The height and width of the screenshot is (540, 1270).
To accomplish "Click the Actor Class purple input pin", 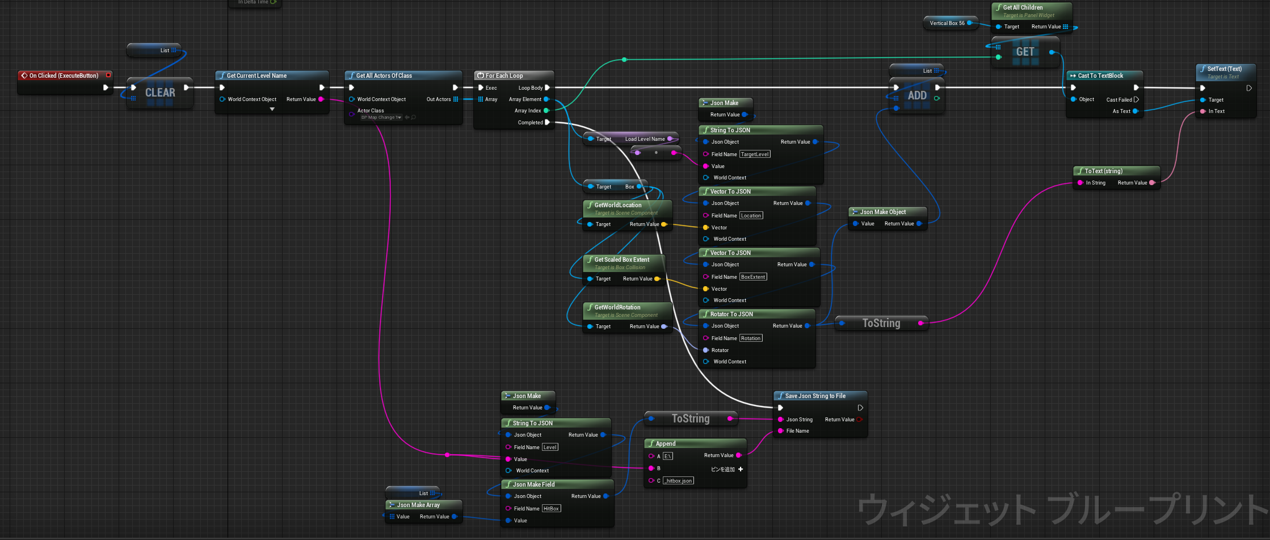I will (351, 114).
